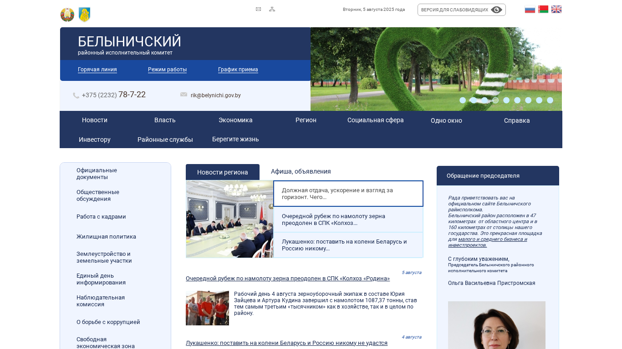Viewport: 622px width, 349px height.
Task: Click the Belarus national emblem icon
Action: (67, 15)
